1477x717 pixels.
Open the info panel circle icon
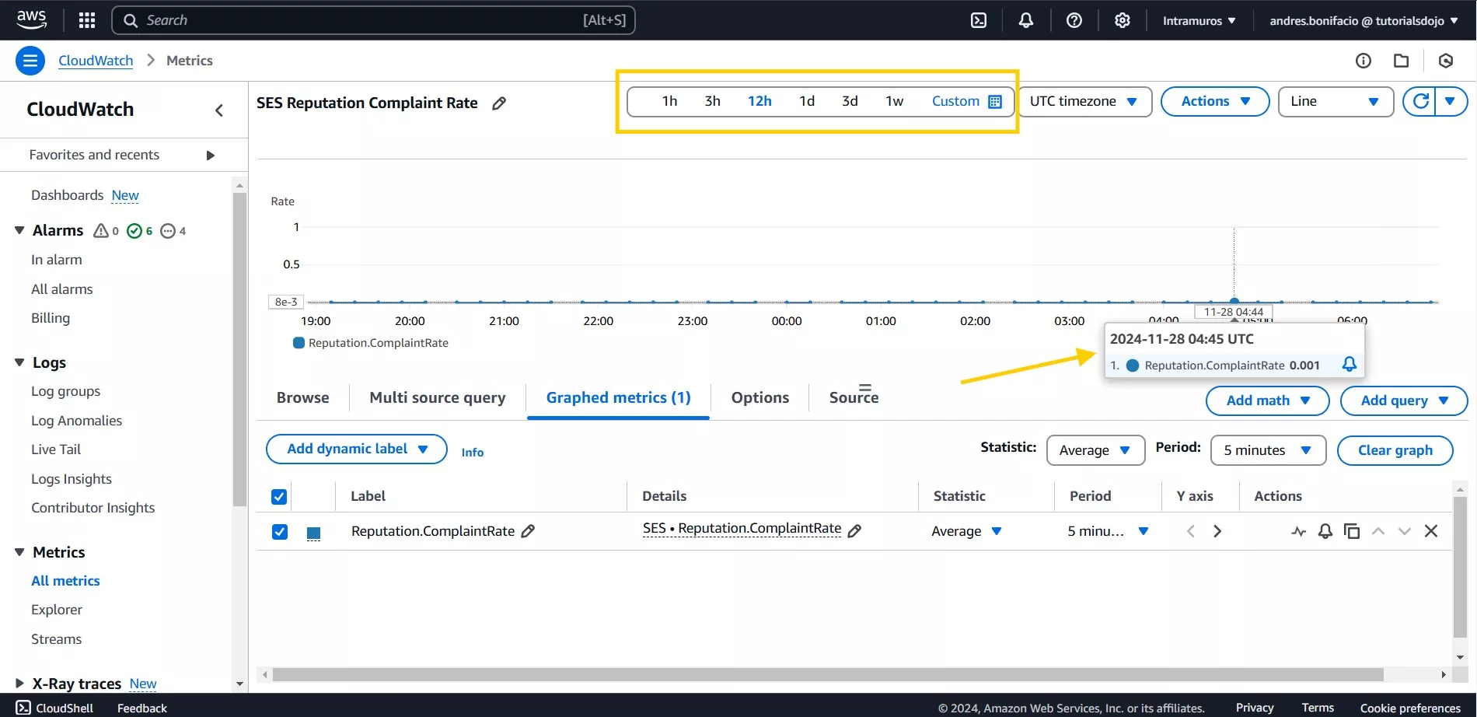(1364, 61)
